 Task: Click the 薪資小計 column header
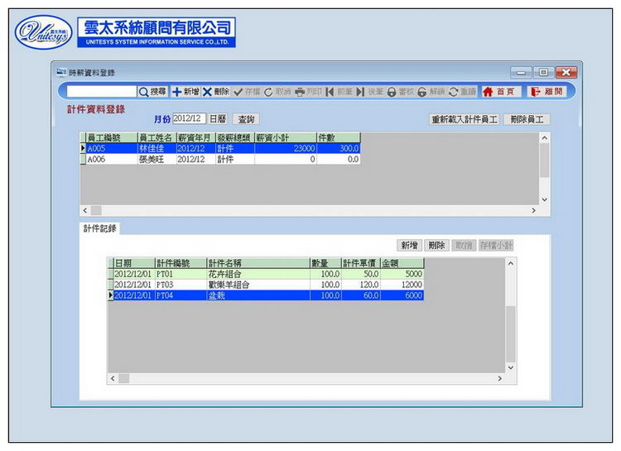[x=286, y=137]
